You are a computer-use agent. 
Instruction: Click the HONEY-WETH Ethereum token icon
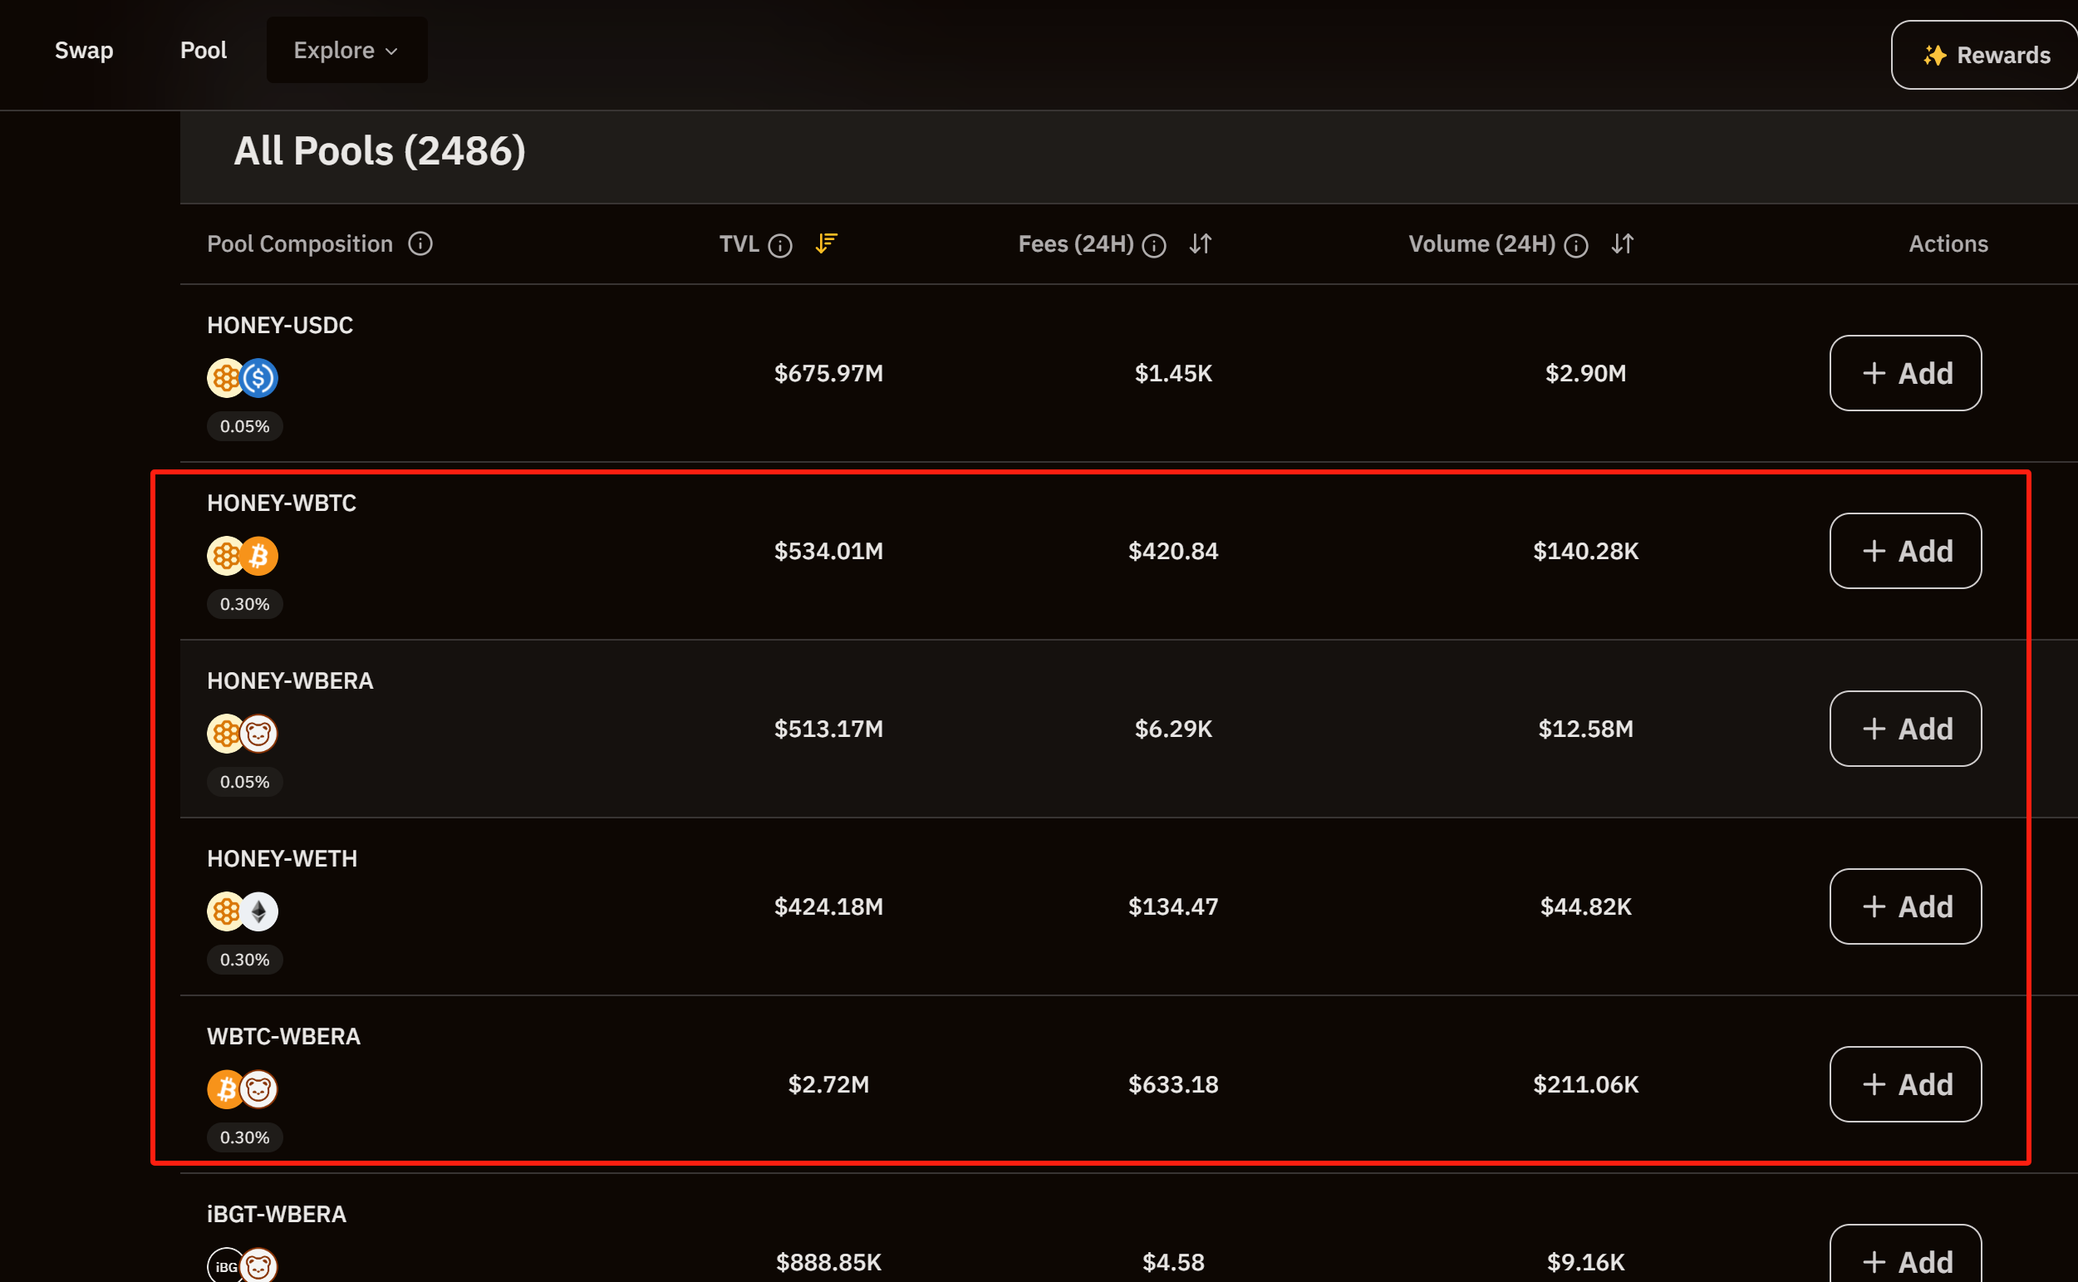[x=259, y=911]
